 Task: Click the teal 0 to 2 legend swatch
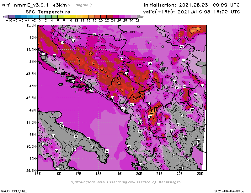(x=42, y=17)
